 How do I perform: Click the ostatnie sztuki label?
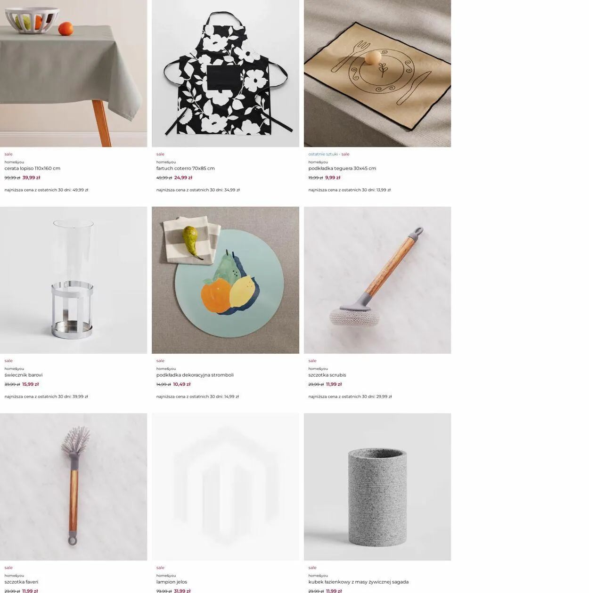[x=323, y=154]
